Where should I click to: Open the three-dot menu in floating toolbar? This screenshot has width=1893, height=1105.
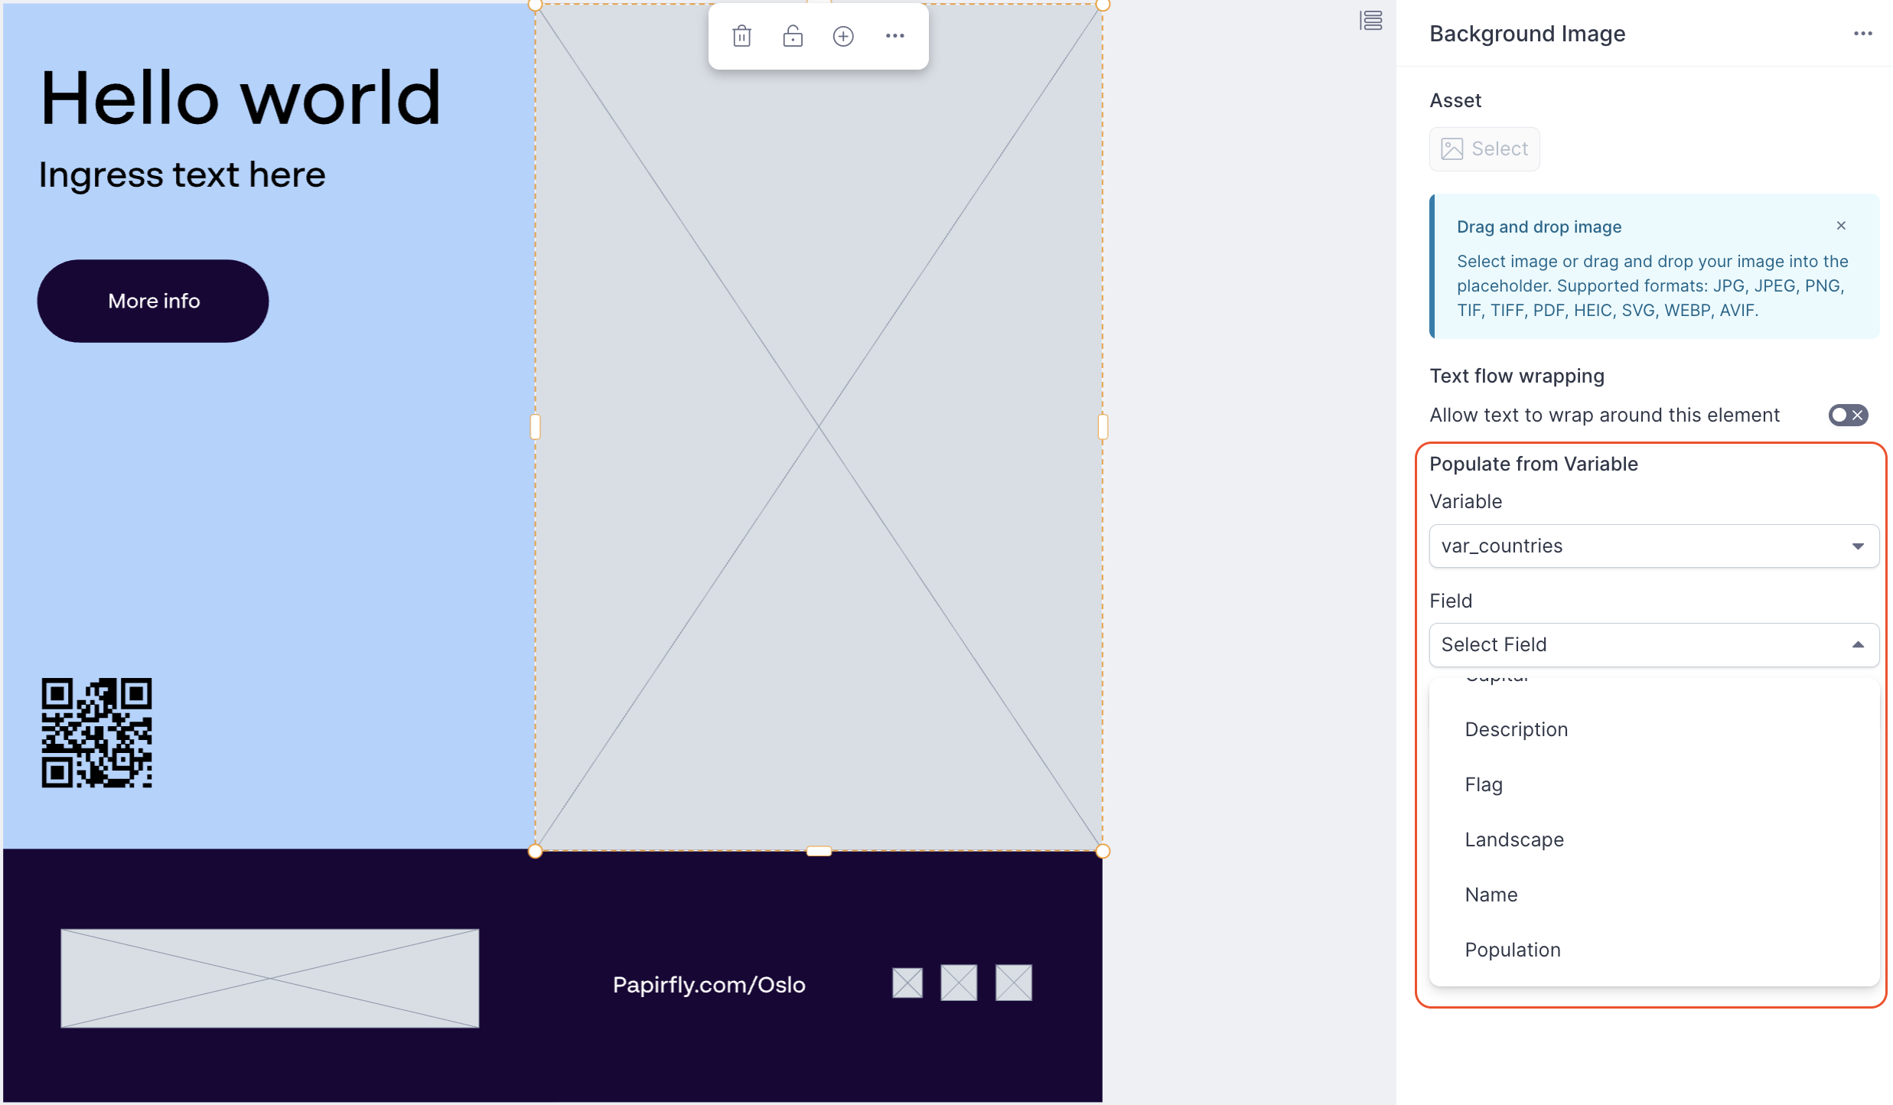tap(895, 36)
